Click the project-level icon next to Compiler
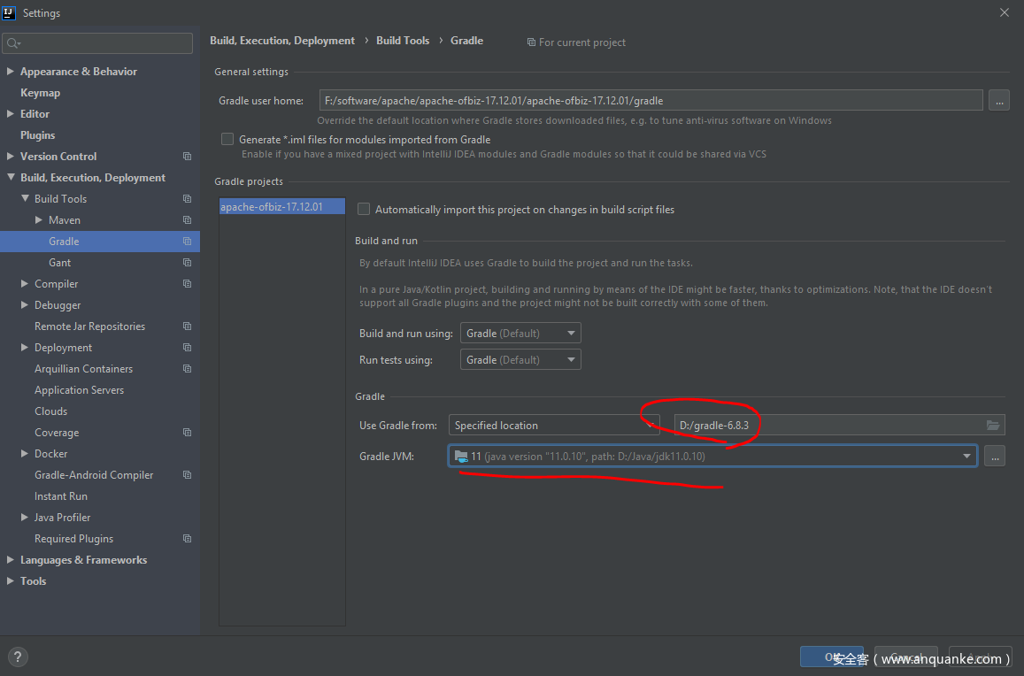 (x=188, y=284)
